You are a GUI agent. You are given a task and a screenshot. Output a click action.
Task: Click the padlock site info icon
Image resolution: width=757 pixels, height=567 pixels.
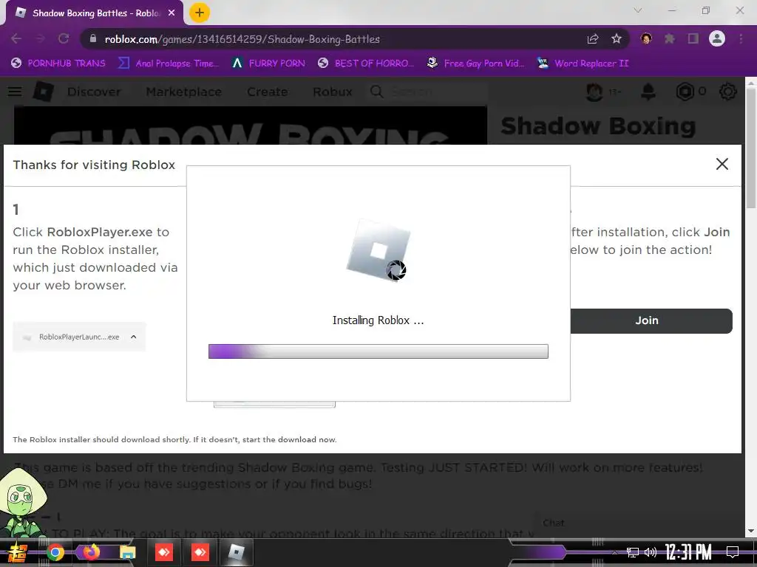(93, 38)
